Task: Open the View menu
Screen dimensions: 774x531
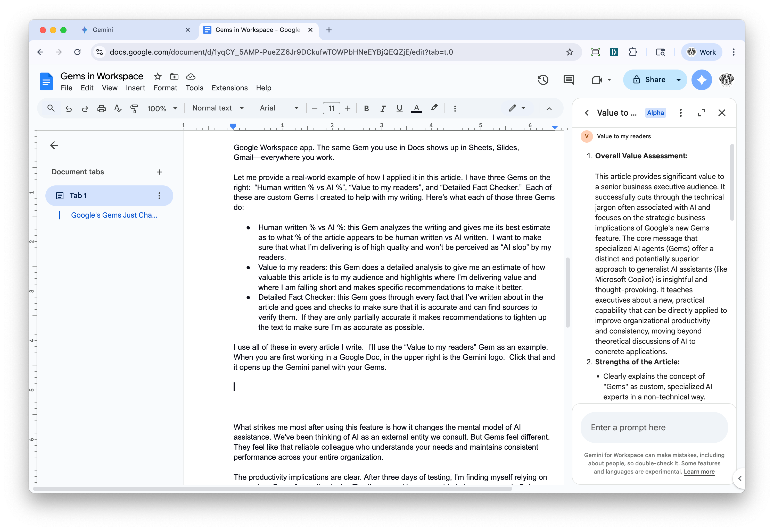Action: [110, 88]
